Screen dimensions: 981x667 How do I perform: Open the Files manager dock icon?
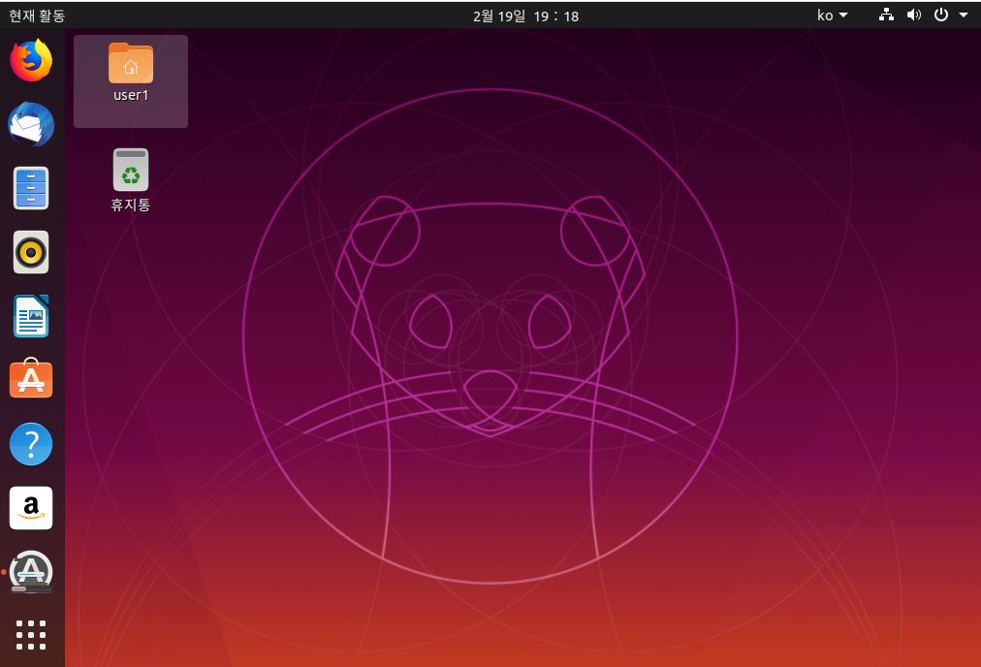point(31,188)
